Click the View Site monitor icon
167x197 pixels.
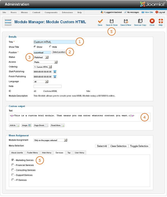pos(143,12)
